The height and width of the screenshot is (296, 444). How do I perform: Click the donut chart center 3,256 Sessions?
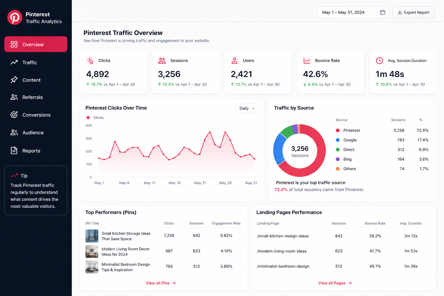[300, 151]
